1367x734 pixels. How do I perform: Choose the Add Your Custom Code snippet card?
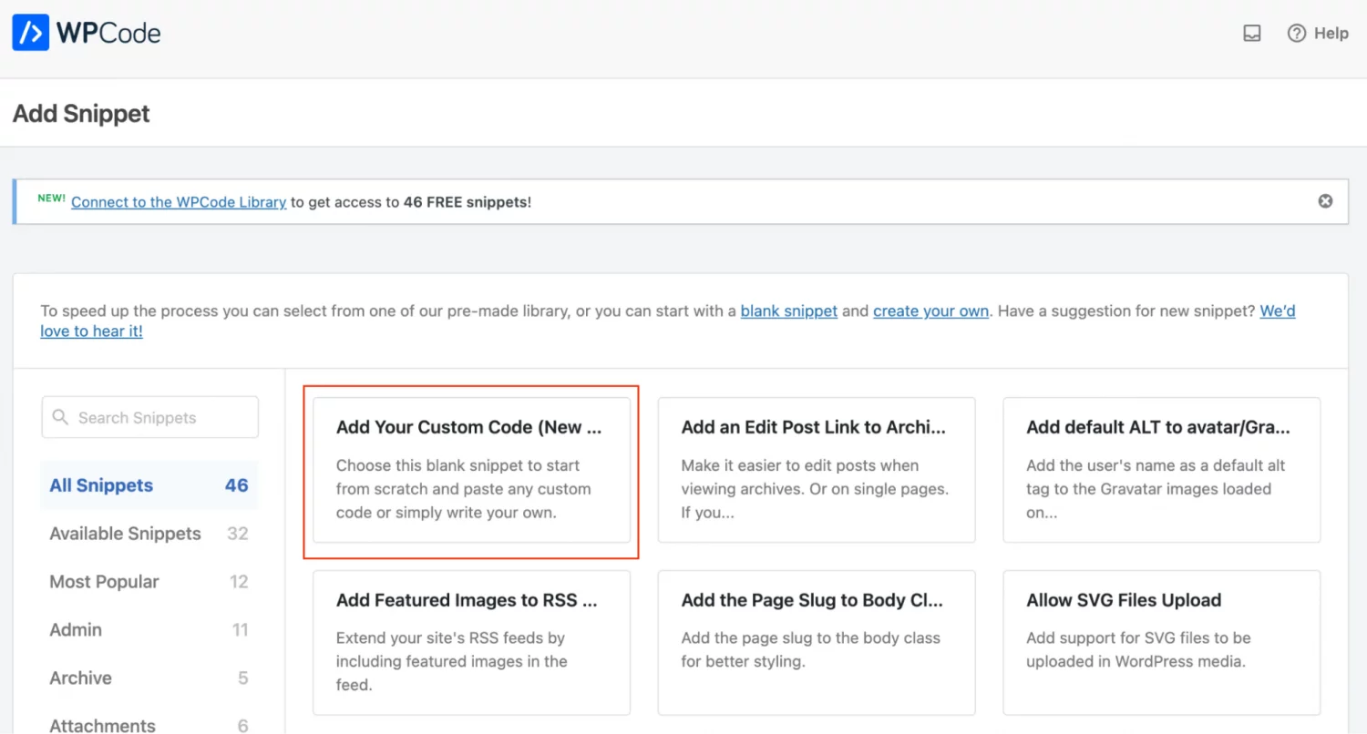471,470
